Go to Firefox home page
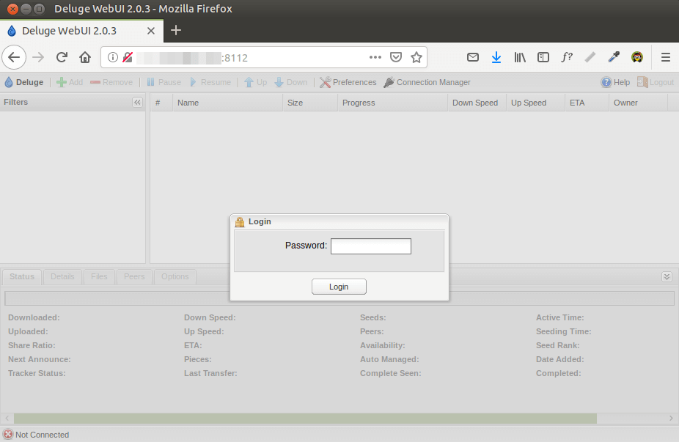Viewport: 679px width, 442px height. pyautogui.click(x=85, y=57)
